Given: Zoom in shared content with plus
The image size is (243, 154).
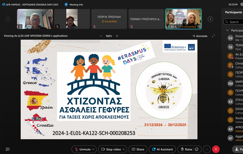Looking at the screenshot, I should [x=117, y=36].
